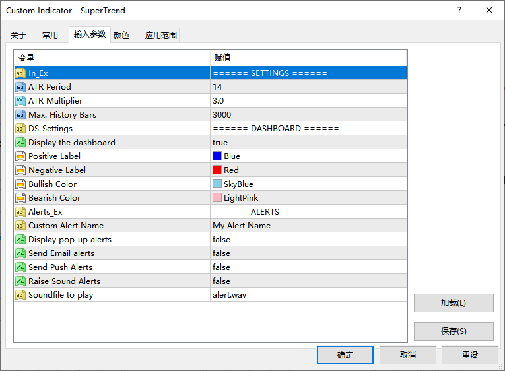Click the ATR Period value 14

point(308,87)
